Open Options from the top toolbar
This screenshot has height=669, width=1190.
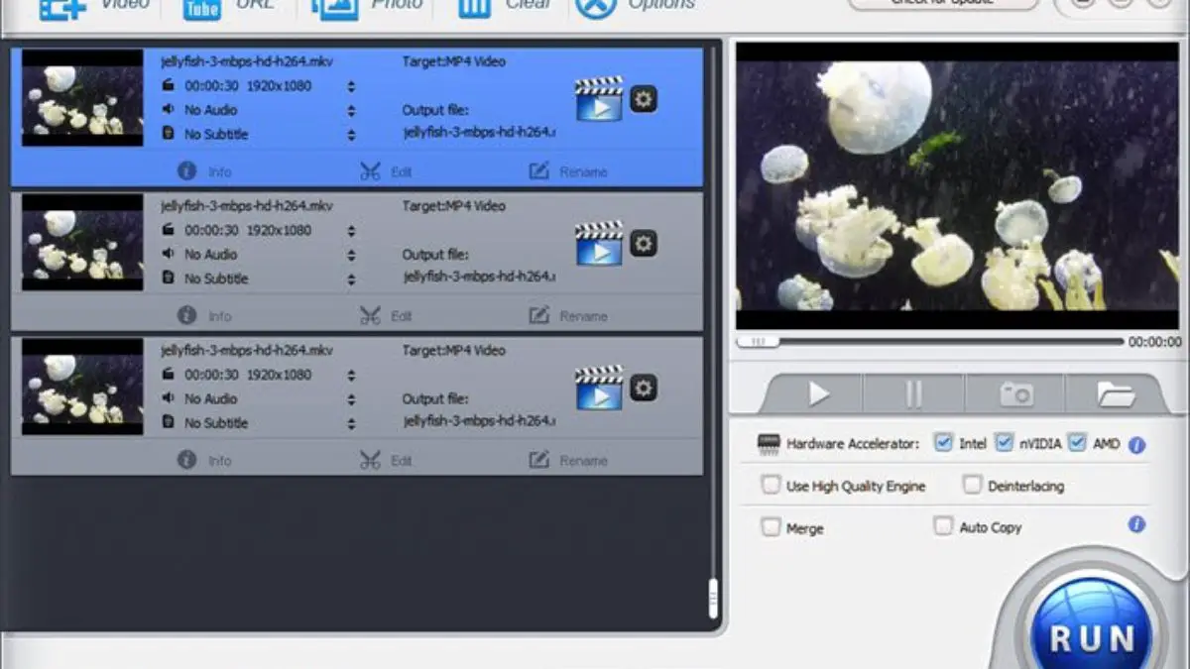tap(596, 8)
